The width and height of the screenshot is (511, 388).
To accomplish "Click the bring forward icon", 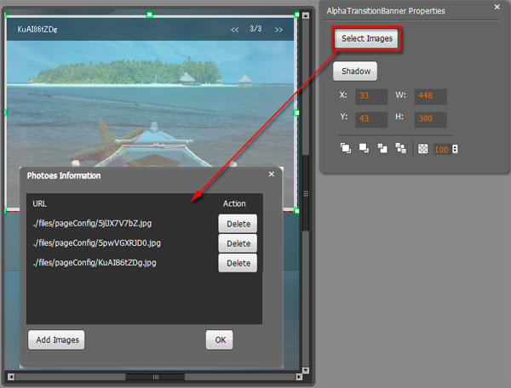I will (364, 148).
